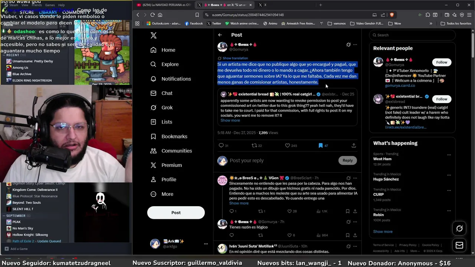Open floating Grok button
The width and height of the screenshot is (475, 267).
(459, 228)
